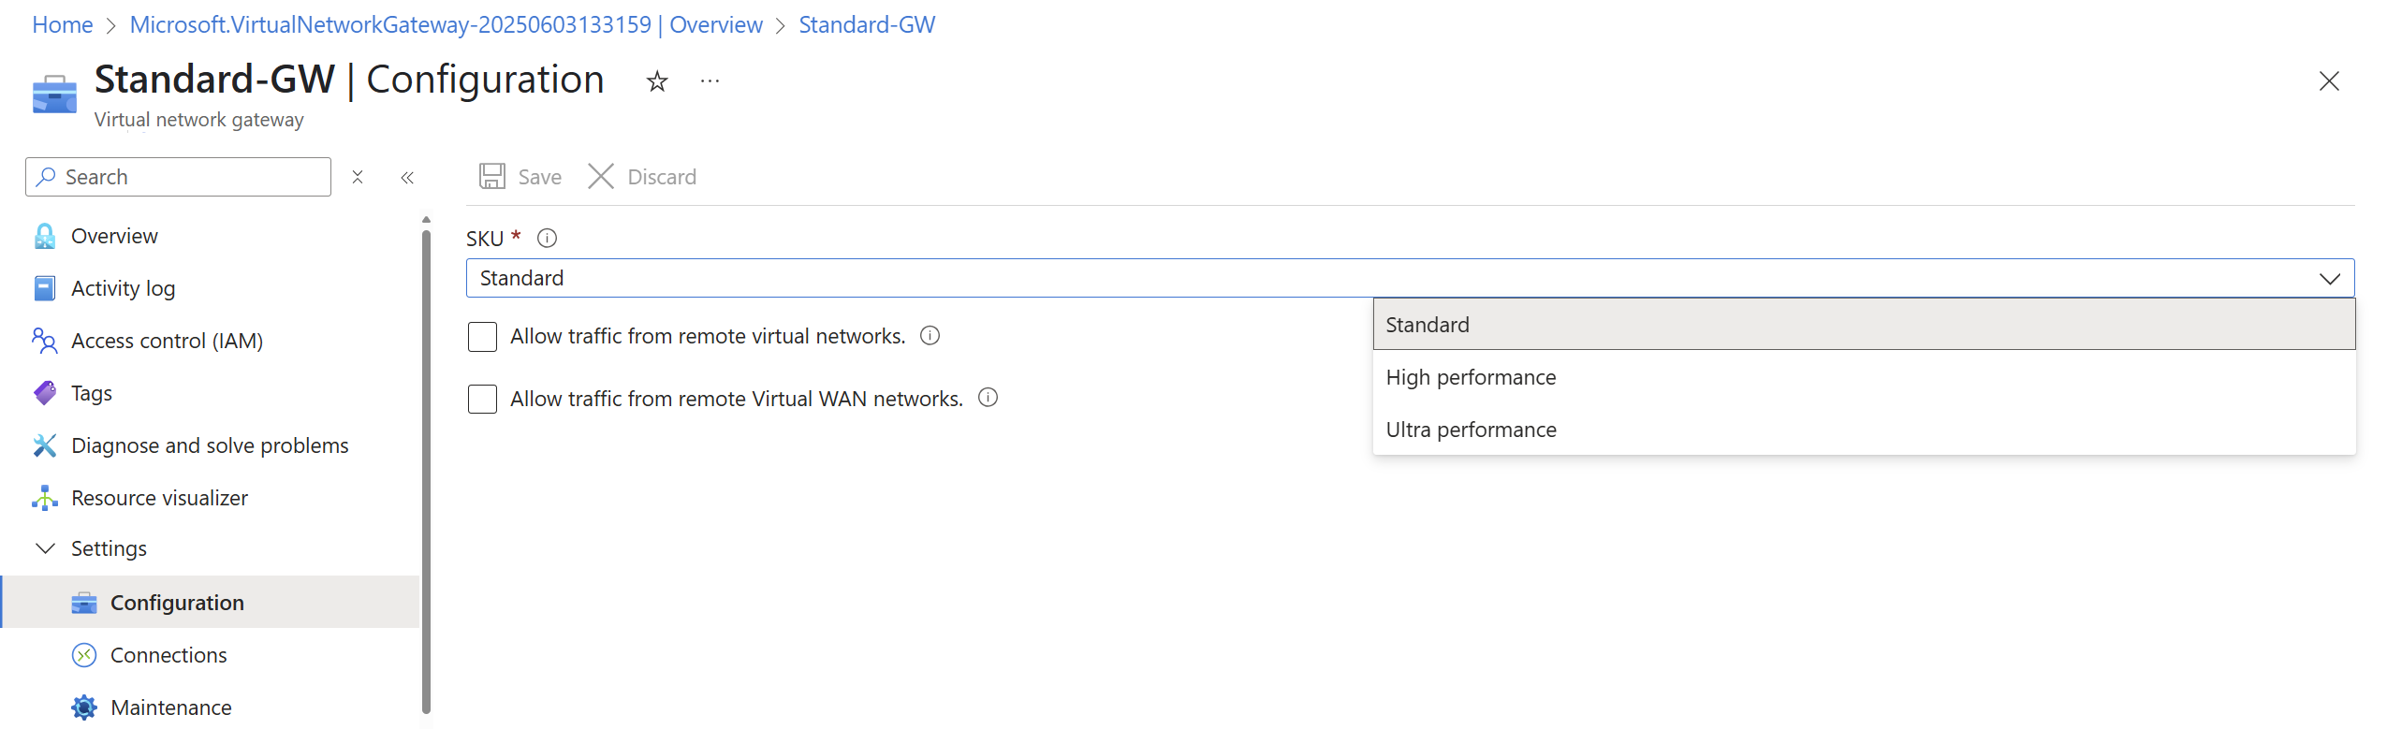Select Configuration in the sidebar menu
Viewport: 2387px width, 729px height.
point(177,602)
